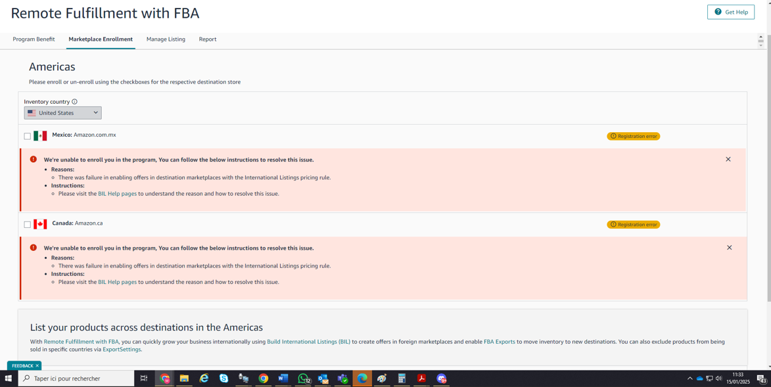Viewport: 771px width, 387px height.
Task: Click the scroll up arrow at top right
Action: (761, 37)
